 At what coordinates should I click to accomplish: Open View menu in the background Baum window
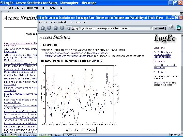[x=17, y=8]
